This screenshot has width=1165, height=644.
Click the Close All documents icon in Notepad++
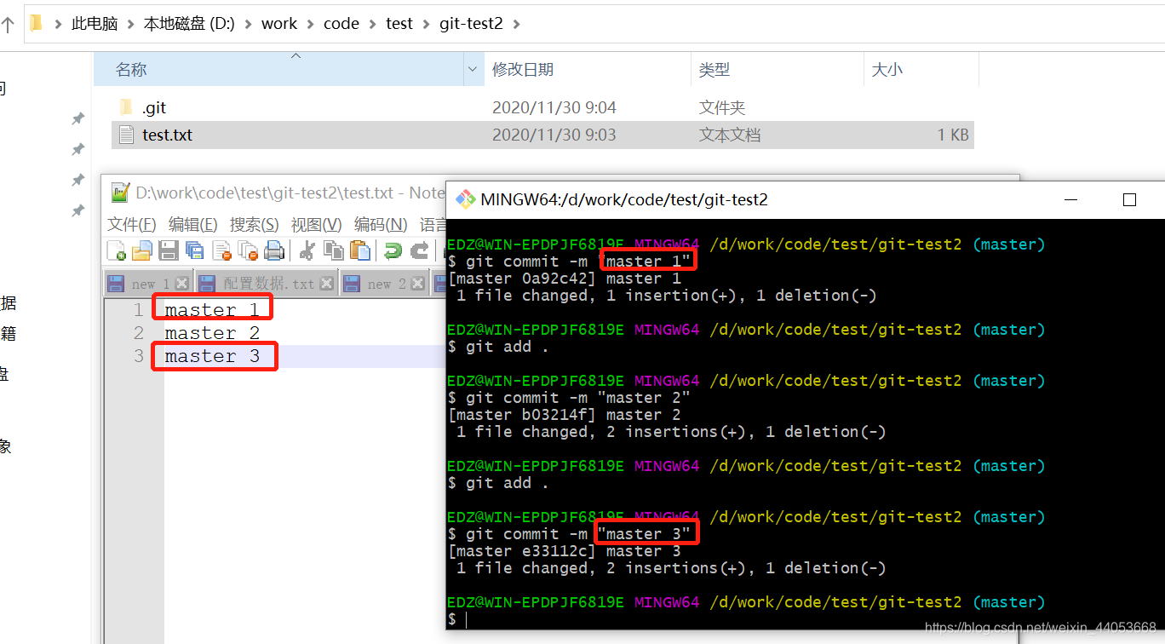pos(248,250)
